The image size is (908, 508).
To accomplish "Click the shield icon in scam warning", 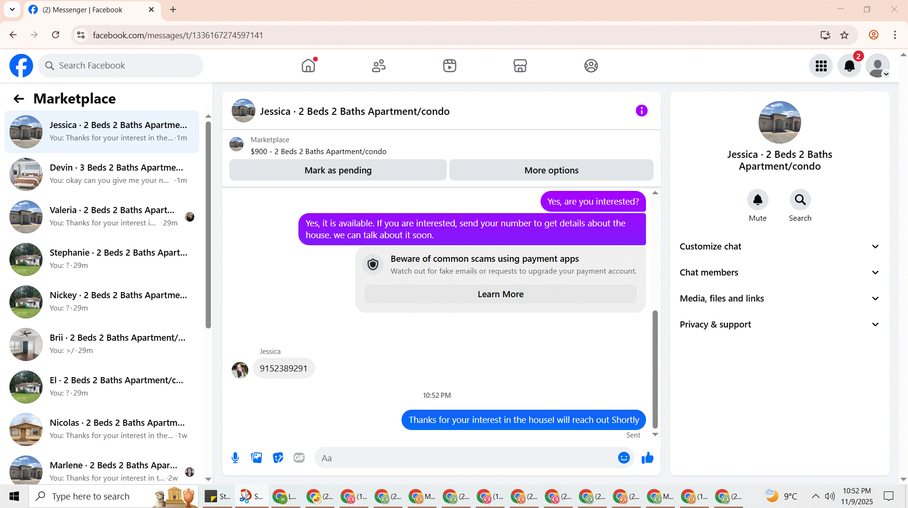I will click(x=373, y=265).
